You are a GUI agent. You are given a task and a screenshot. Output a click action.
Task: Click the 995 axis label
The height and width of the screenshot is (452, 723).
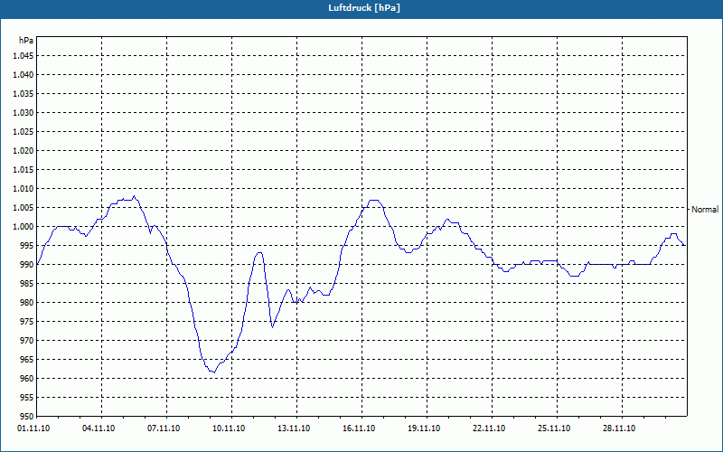click(28, 245)
